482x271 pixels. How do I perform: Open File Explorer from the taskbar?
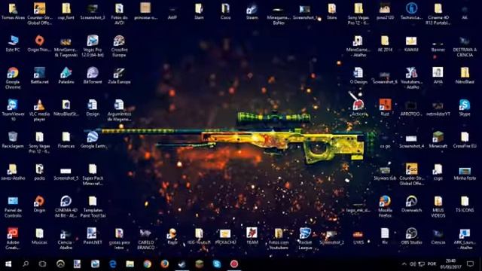tap(130, 264)
